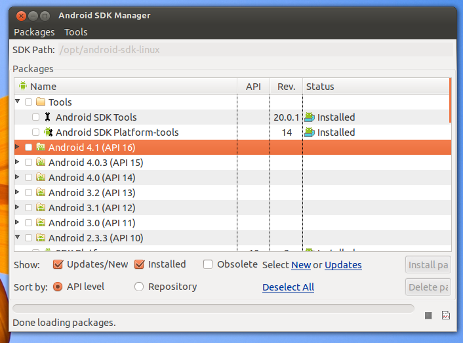Toggle the Updates/New checkbox
The width and height of the screenshot is (463, 343).
58,265
